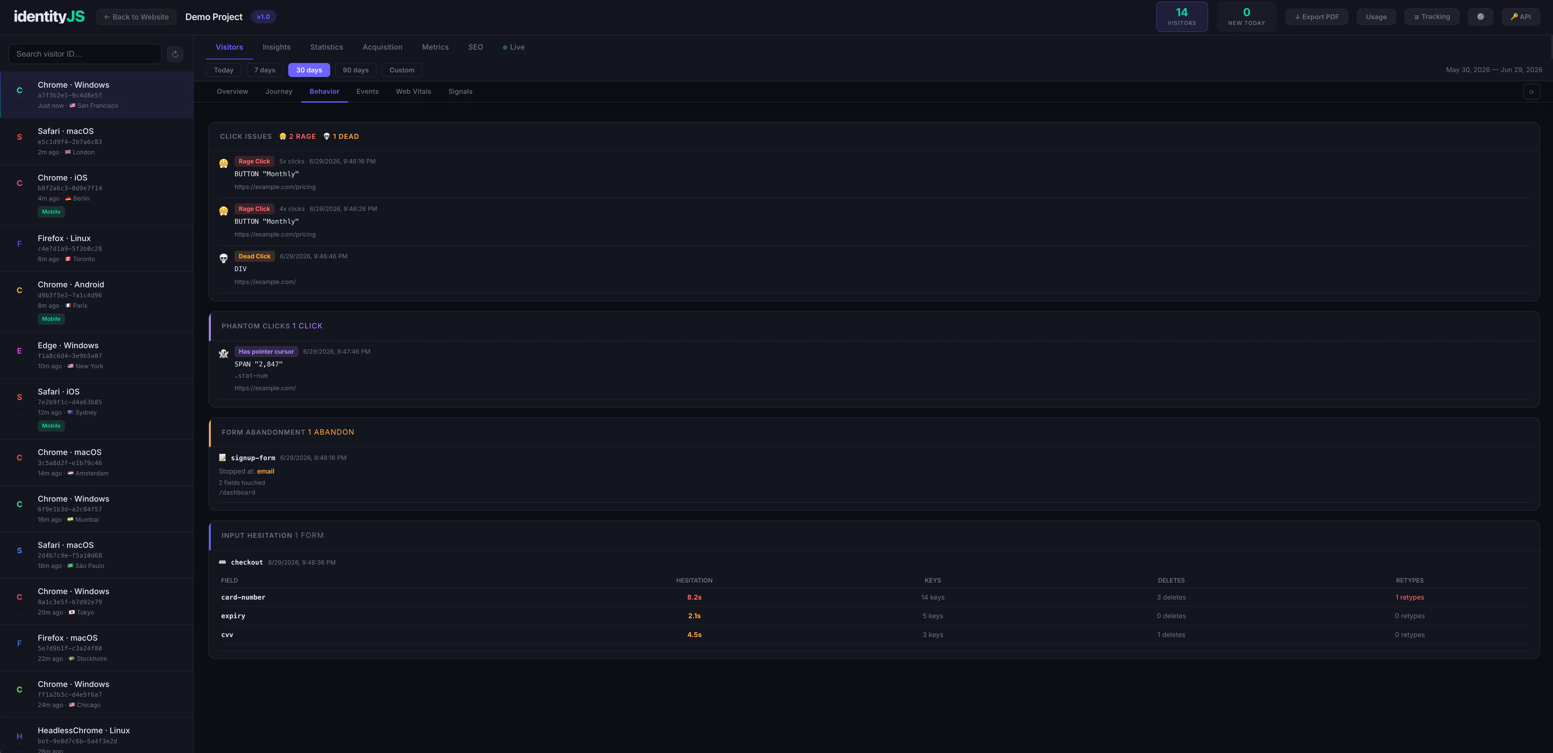Open the theme settings sun icon
This screenshot has height=753, width=1553.
coord(1480,17)
